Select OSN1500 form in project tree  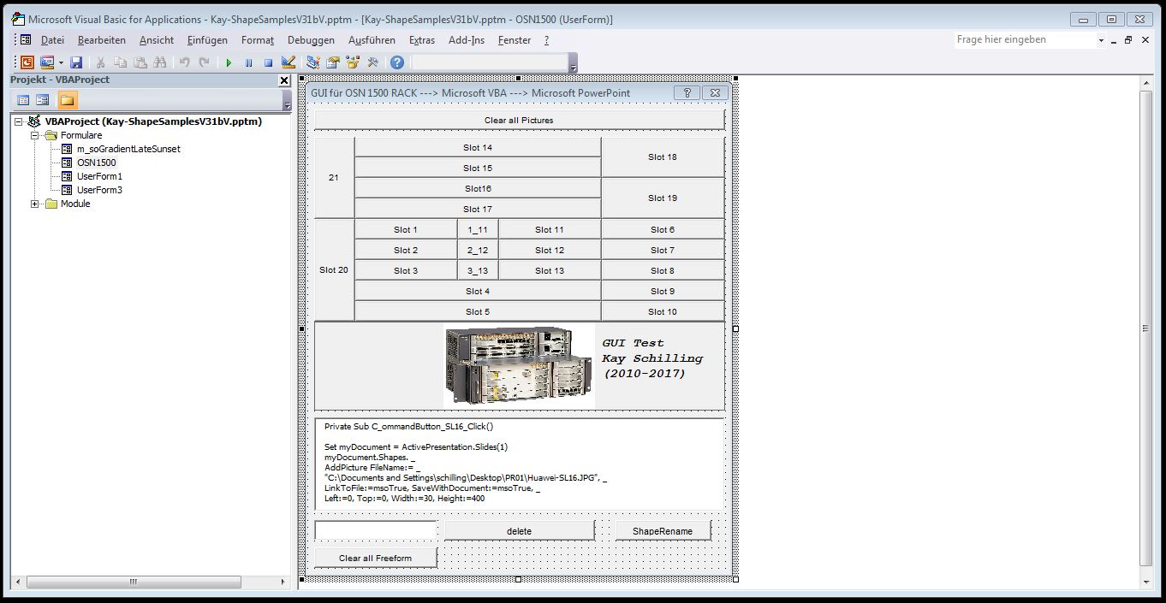pos(96,163)
